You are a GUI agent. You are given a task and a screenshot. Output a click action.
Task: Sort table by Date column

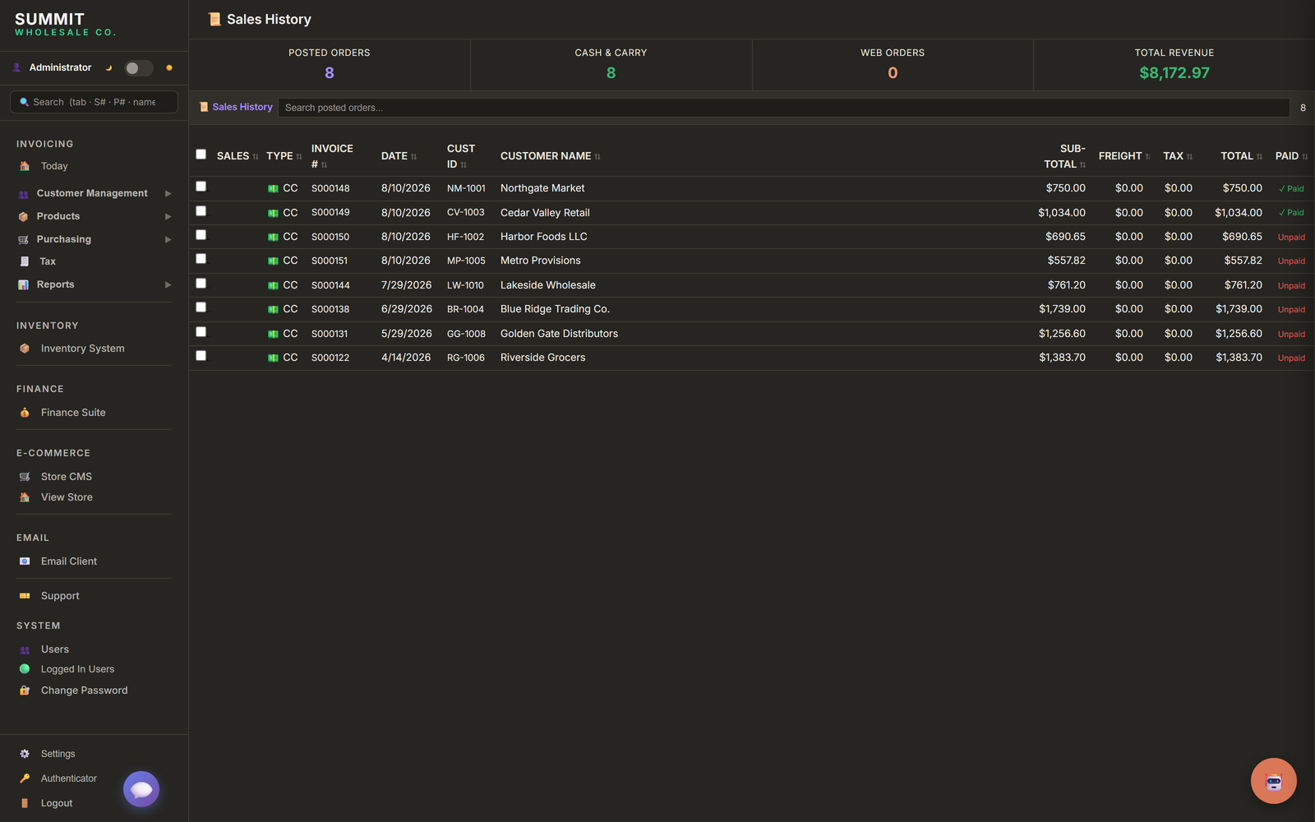pyautogui.click(x=399, y=156)
